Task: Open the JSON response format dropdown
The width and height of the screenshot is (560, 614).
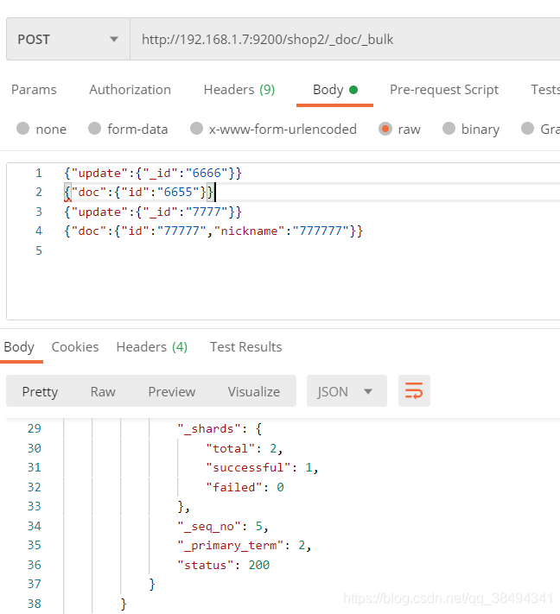Action: pos(345,391)
